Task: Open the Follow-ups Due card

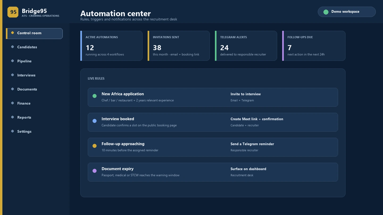Action: (x=314, y=46)
